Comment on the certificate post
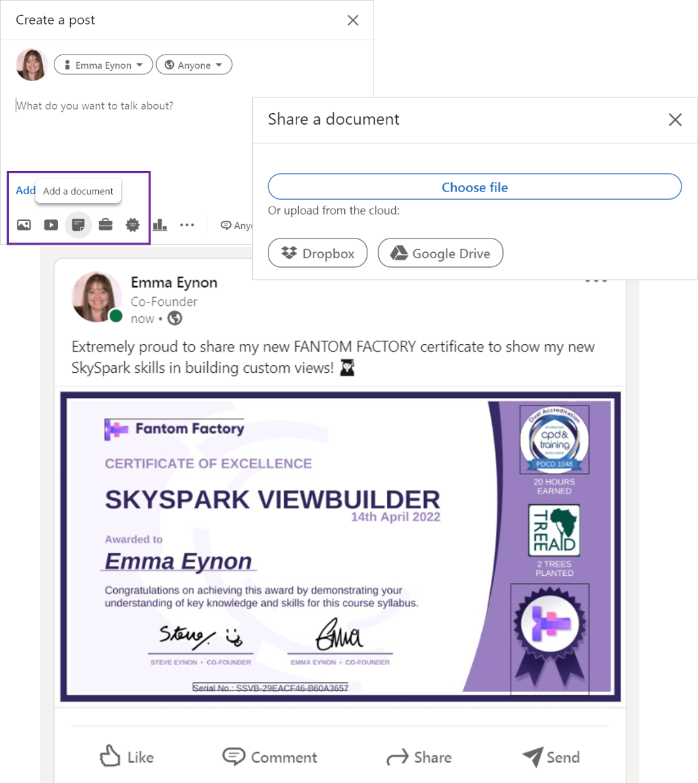Image resolution: width=698 pixels, height=783 pixels. click(x=270, y=757)
